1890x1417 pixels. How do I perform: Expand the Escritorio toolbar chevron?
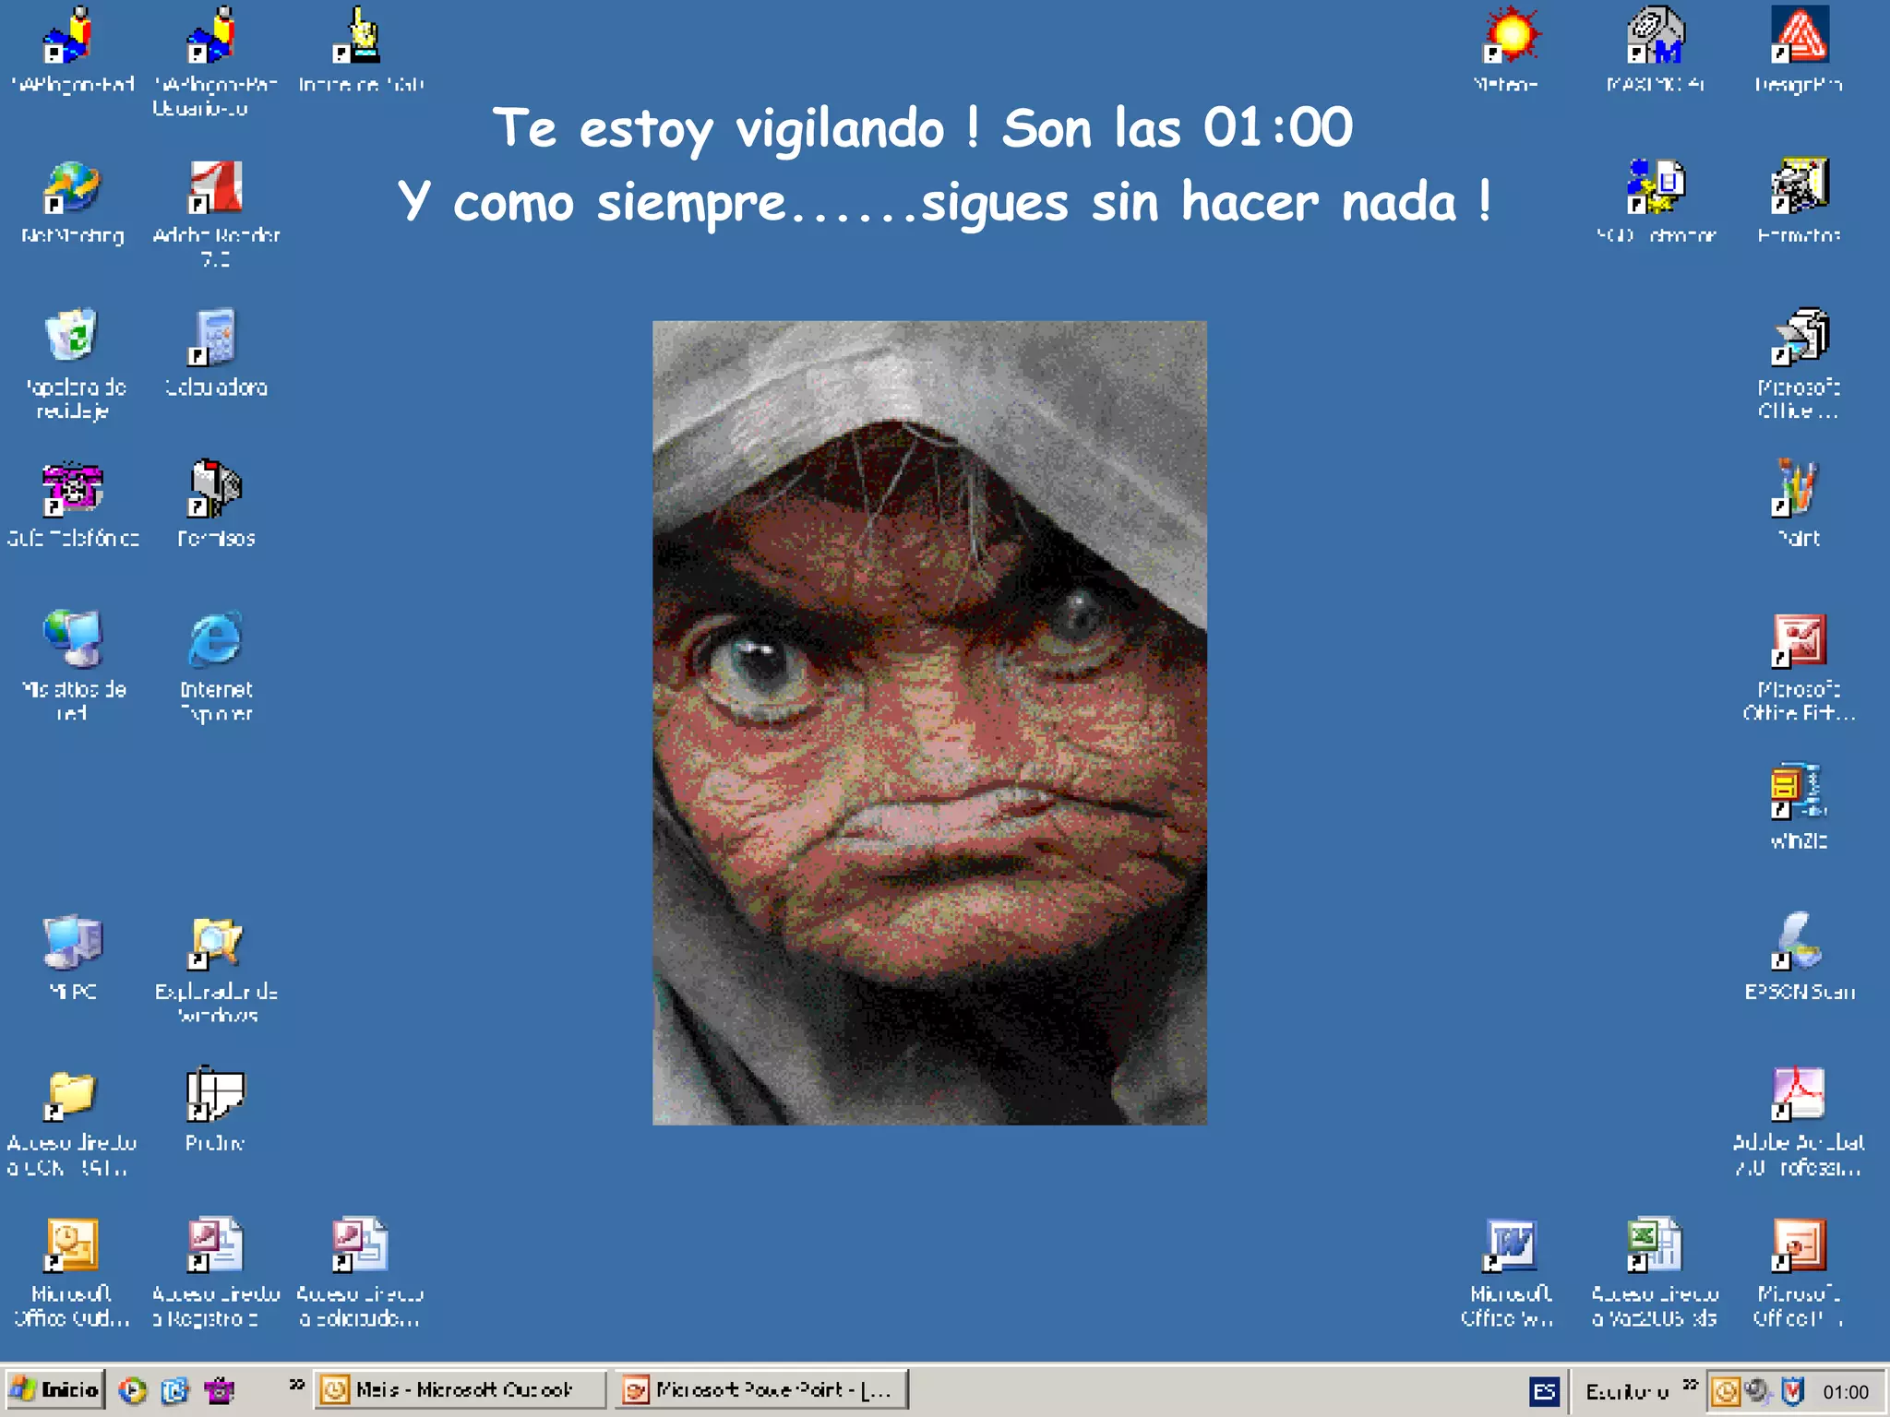[x=1690, y=1385]
